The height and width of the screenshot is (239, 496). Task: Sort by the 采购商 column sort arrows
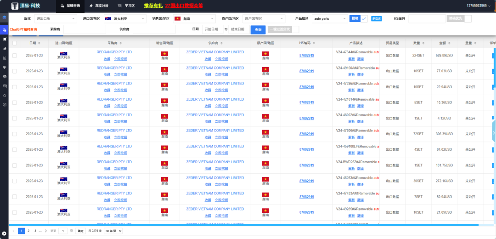pos(120,43)
